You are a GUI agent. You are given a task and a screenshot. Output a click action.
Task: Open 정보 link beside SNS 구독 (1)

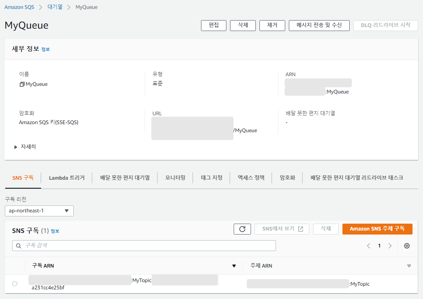55,231
